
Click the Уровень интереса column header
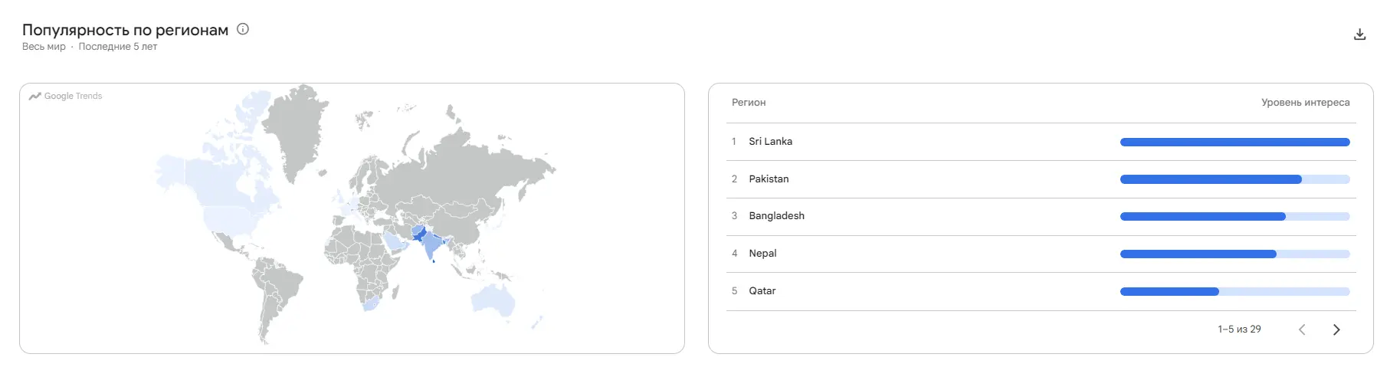pyautogui.click(x=1306, y=103)
